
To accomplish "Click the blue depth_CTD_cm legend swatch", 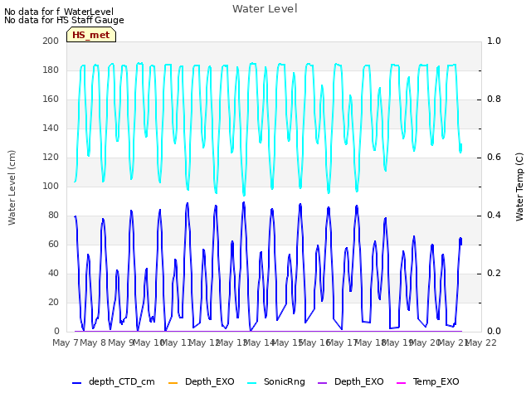I will [77, 383].
